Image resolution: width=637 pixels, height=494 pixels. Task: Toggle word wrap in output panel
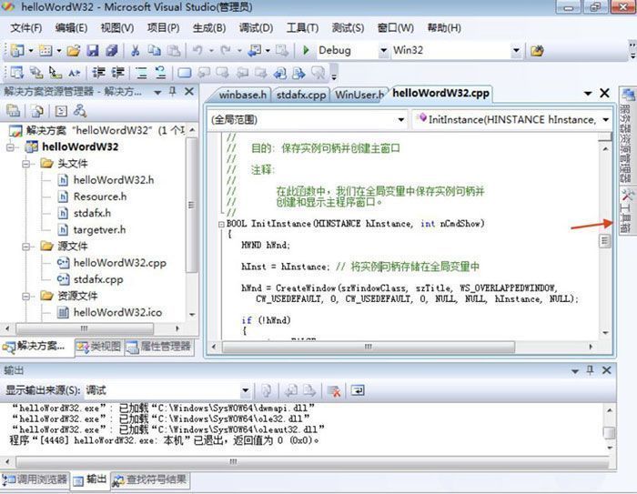point(358,391)
